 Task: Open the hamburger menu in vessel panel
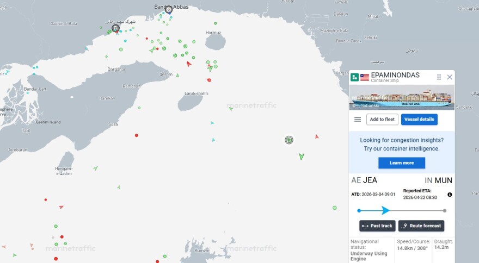pos(358,120)
